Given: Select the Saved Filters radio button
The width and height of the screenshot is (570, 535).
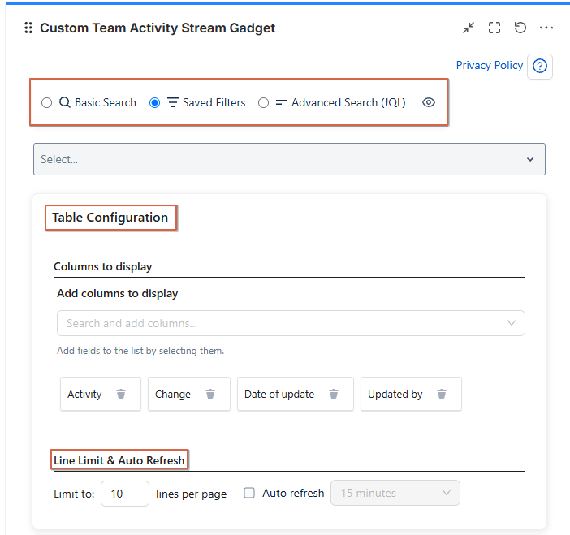Looking at the screenshot, I should point(154,103).
